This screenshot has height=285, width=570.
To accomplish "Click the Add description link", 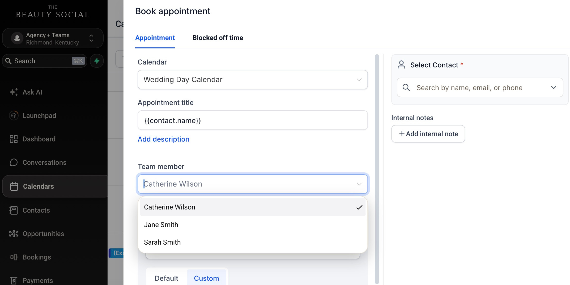I will [163, 139].
